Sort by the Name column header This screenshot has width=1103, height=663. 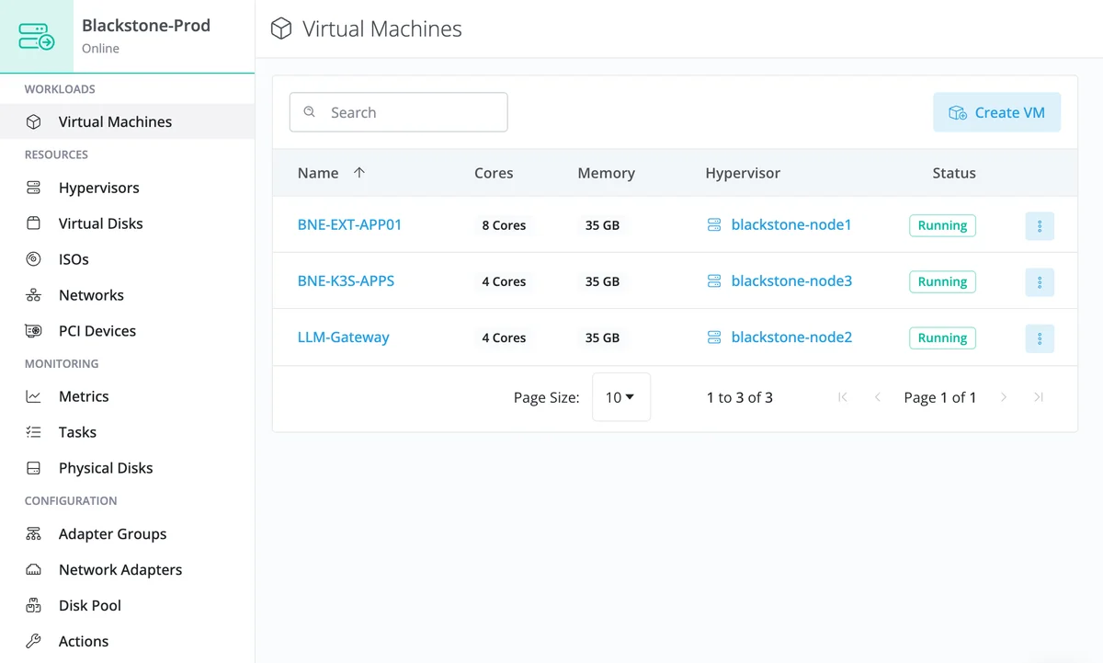pos(318,173)
